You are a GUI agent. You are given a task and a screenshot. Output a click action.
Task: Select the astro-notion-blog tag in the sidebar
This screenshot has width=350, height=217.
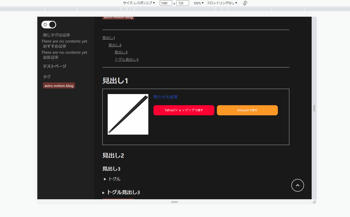(59, 85)
